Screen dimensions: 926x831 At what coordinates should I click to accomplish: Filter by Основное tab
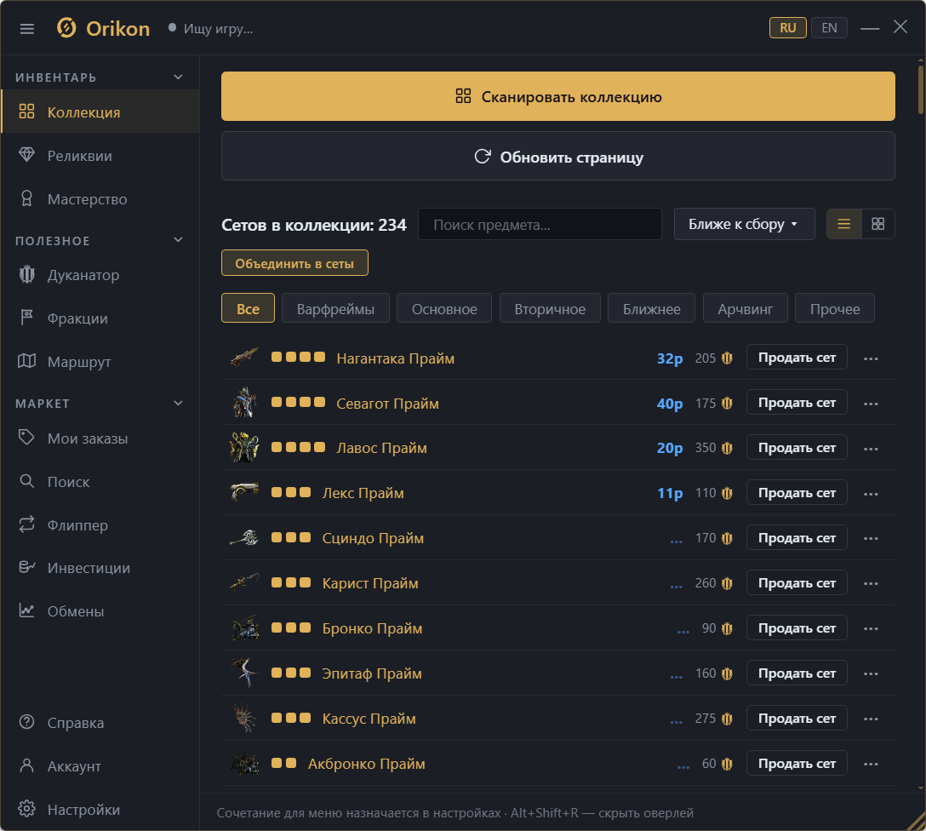[444, 308]
